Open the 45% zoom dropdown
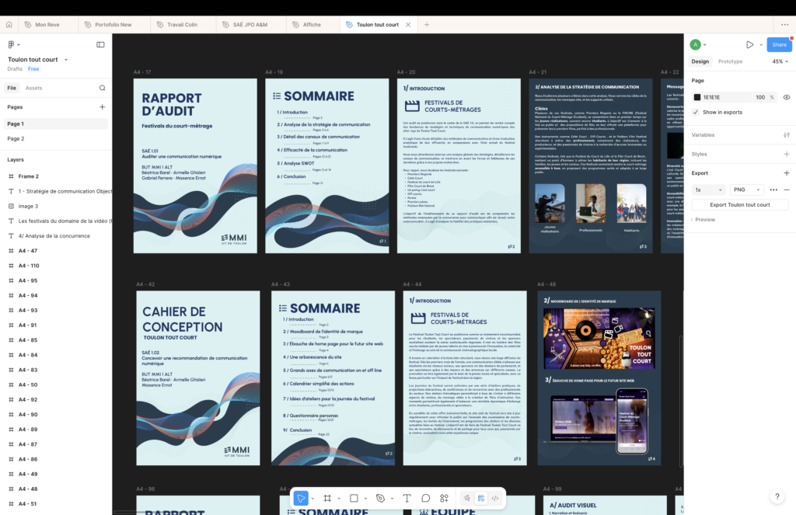The width and height of the screenshot is (796, 515). [x=780, y=61]
